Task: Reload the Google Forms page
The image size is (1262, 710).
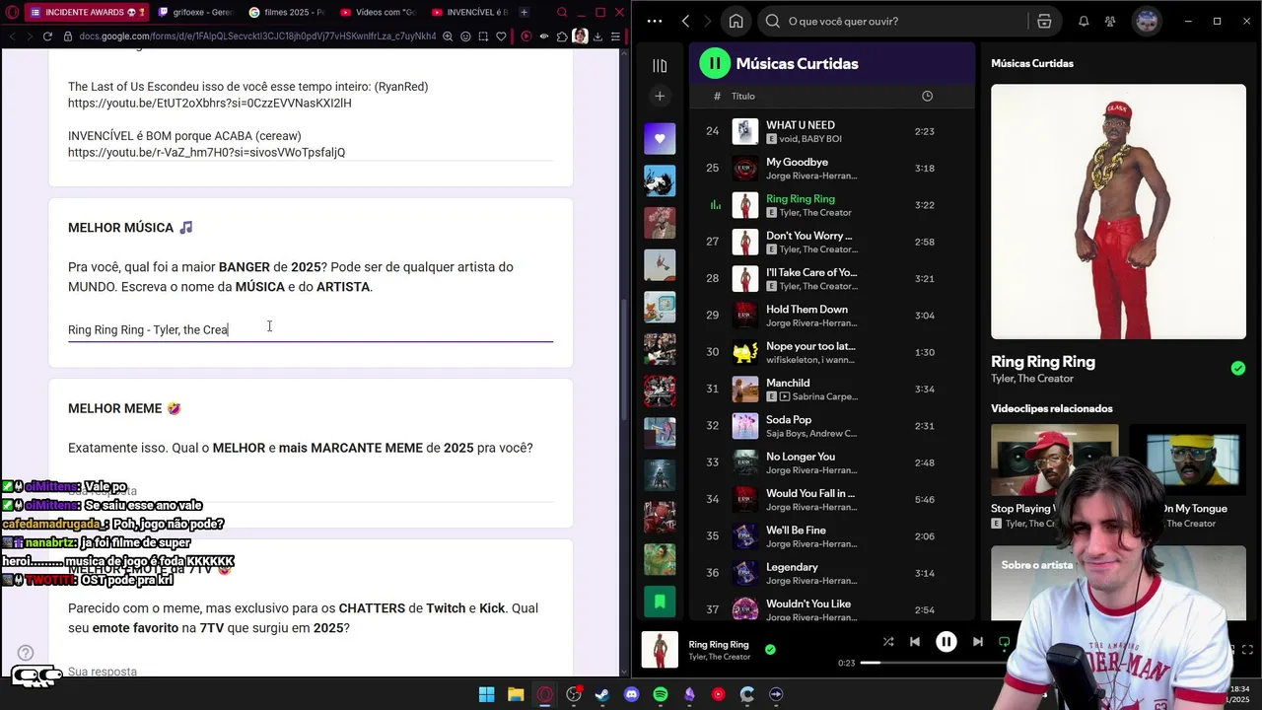Action: [47, 36]
